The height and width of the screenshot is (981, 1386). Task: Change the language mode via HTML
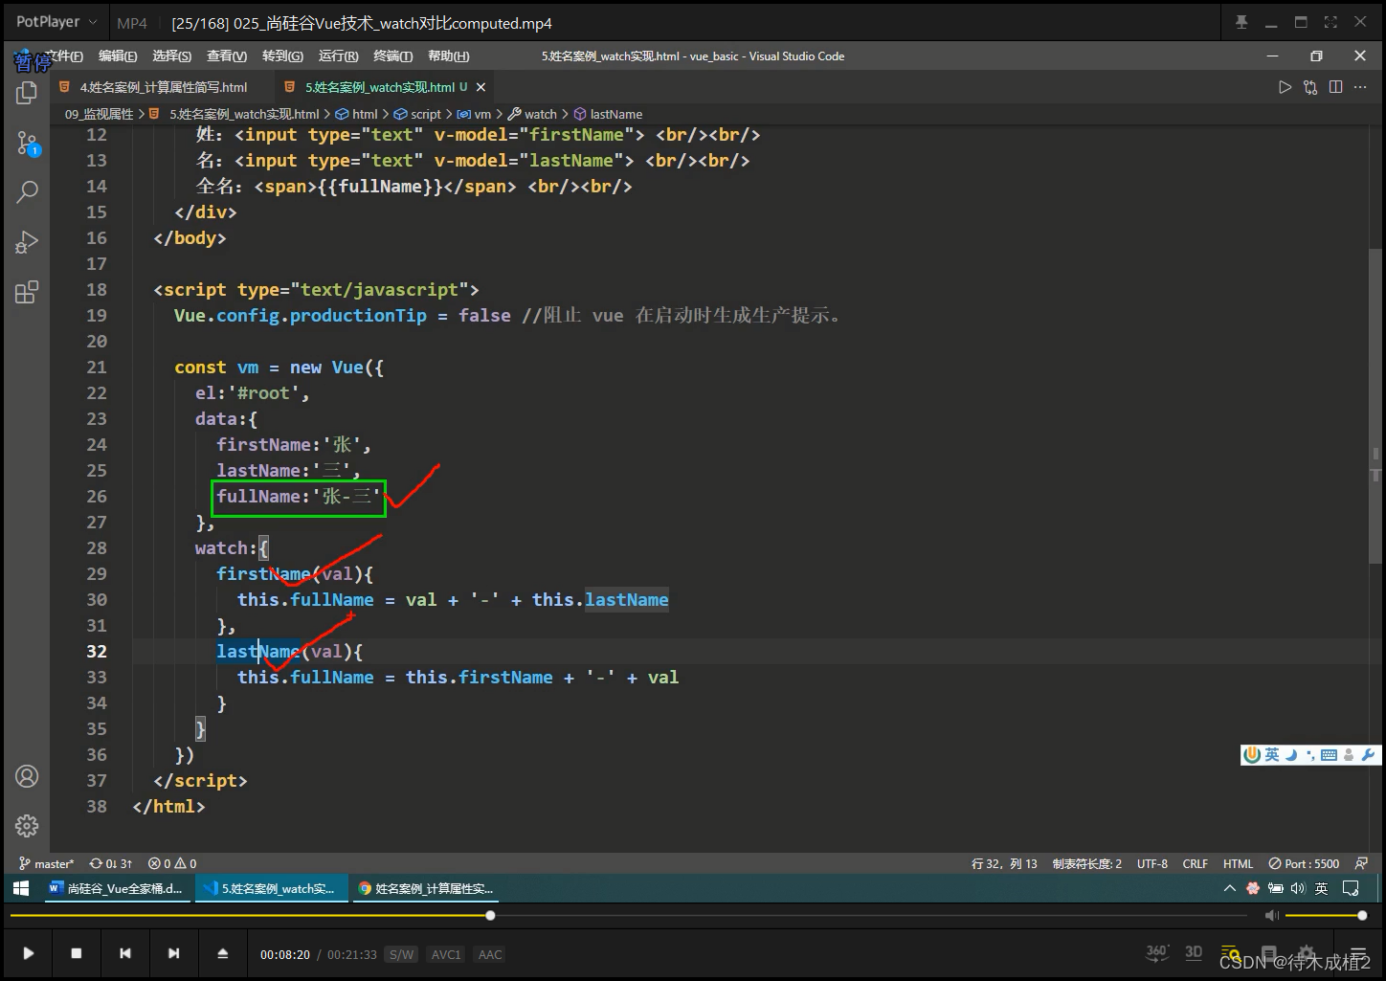tap(1238, 863)
